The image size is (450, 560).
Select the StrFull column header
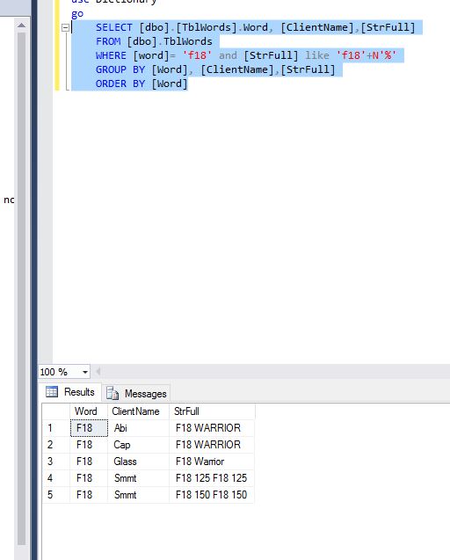[x=212, y=411]
